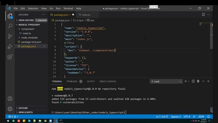
Task: Open the Explorer view in activity bar
Action: [x=10, y=16]
